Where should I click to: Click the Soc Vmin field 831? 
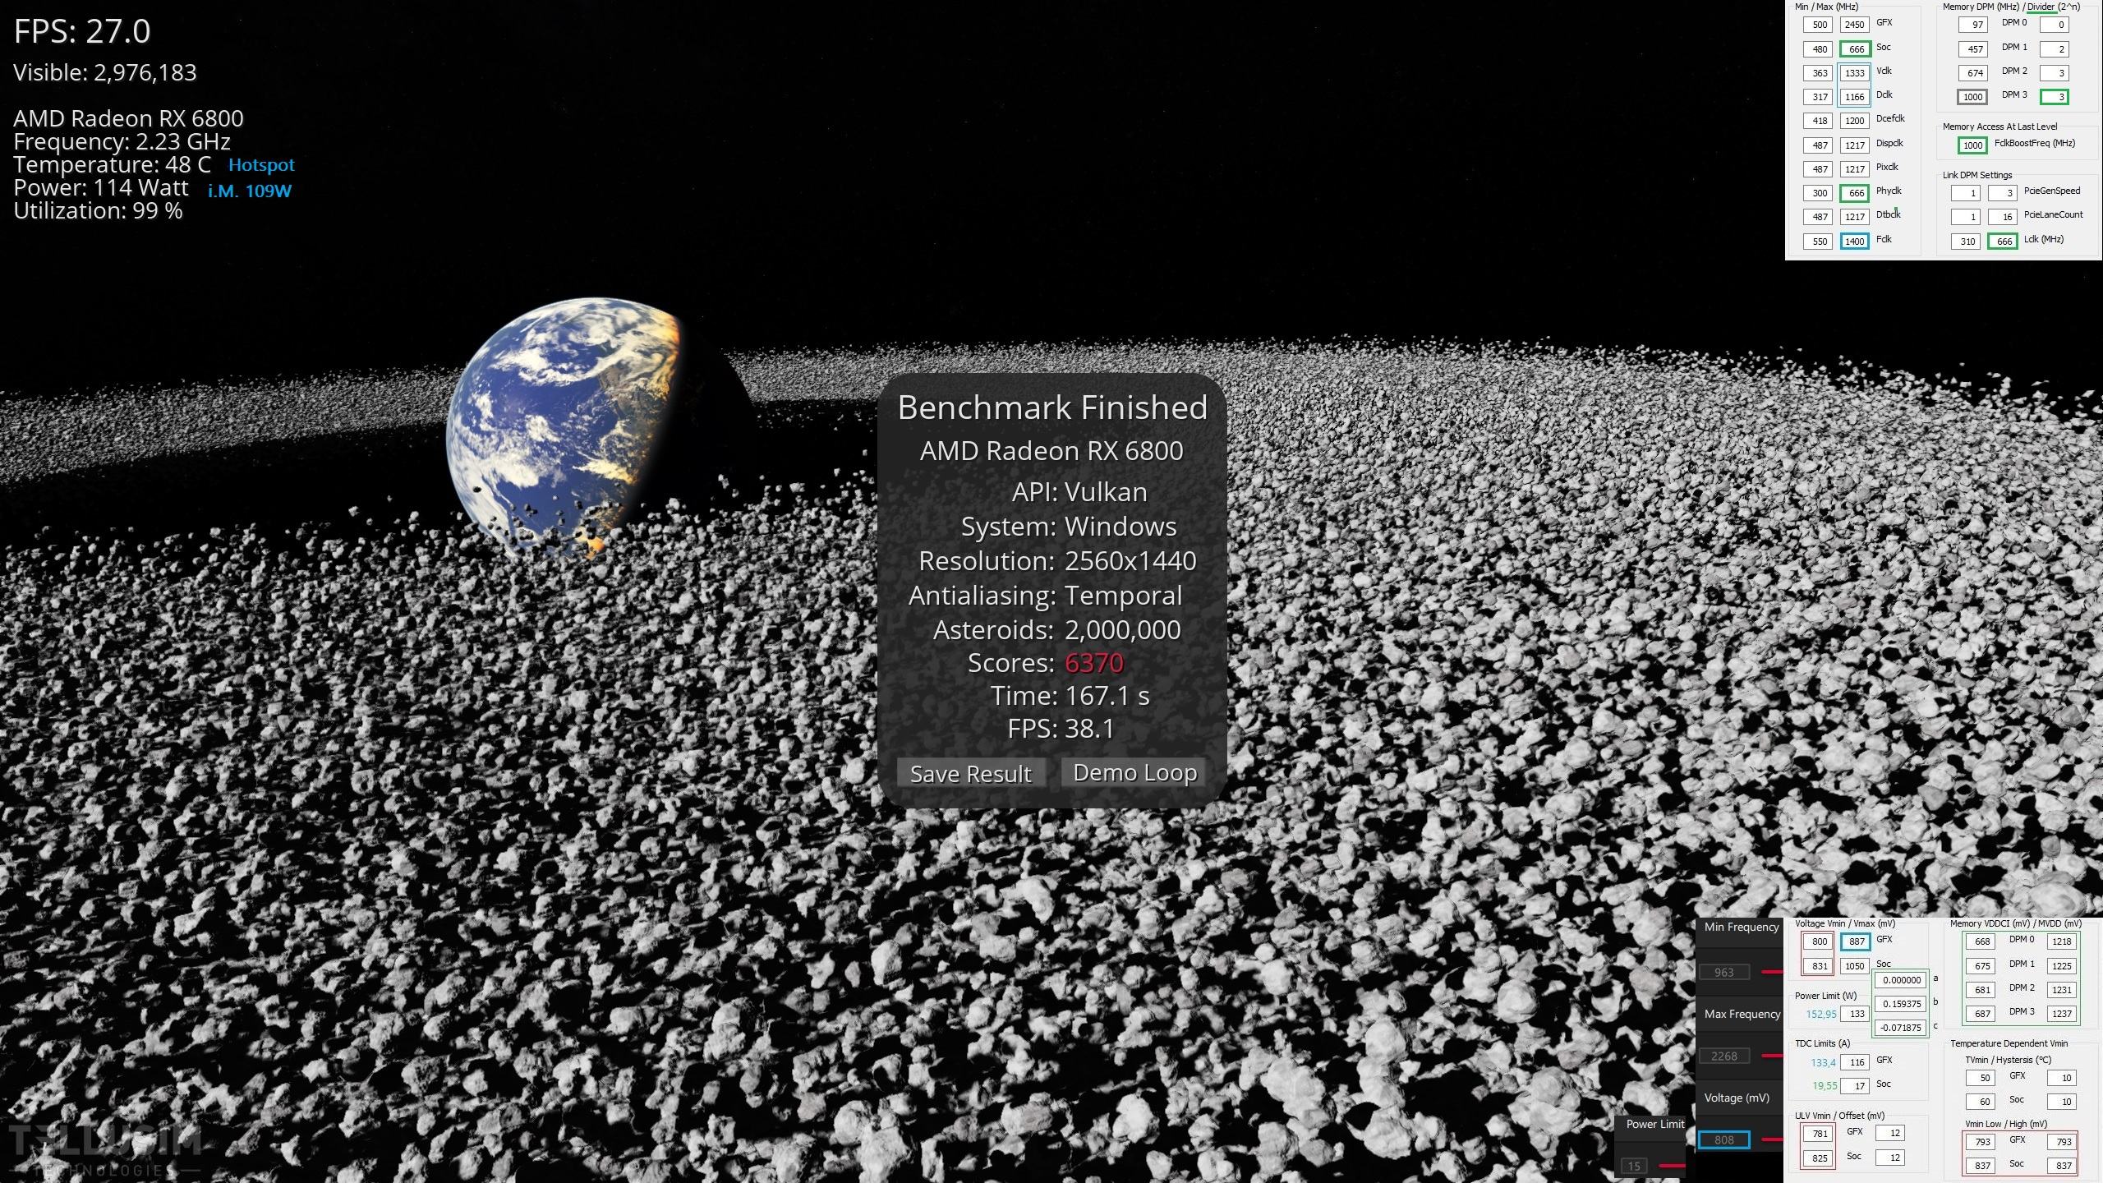click(x=1818, y=965)
